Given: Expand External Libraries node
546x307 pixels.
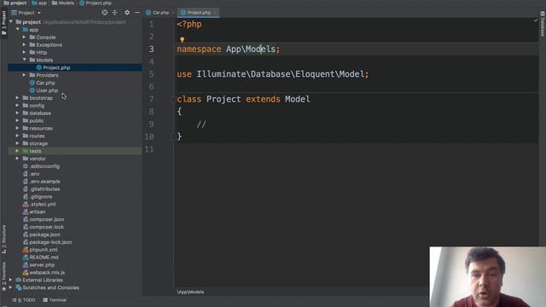Looking at the screenshot, I should coord(10,280).
